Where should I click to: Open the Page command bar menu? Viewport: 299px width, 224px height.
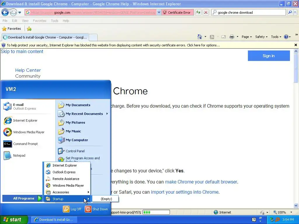tap(246, 37)
